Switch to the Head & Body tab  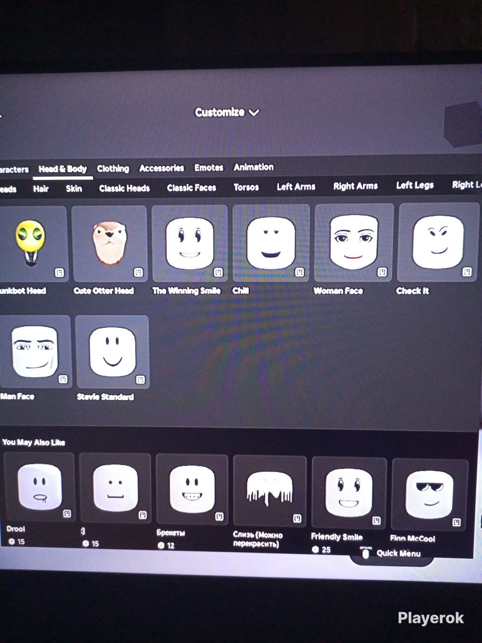63,169
